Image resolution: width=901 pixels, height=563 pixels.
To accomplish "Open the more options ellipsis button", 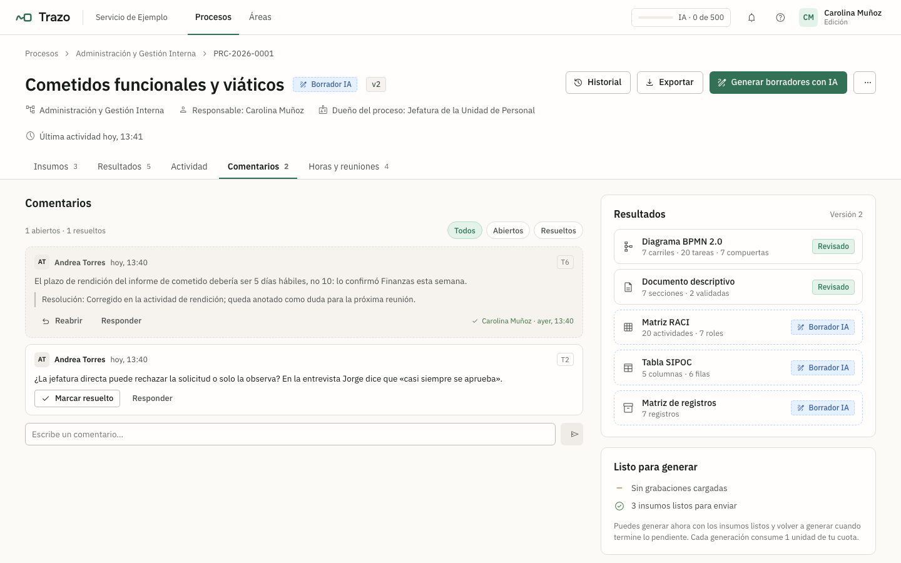I will coord(865,83).
